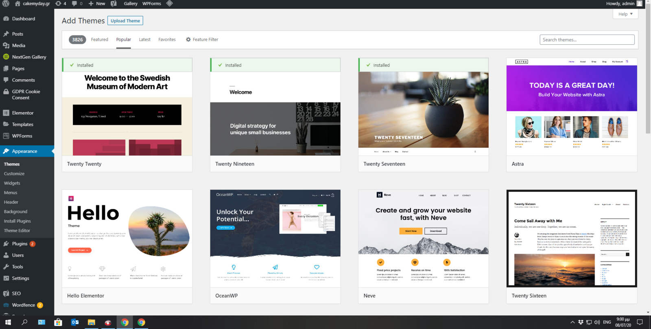Image resolution: width=651 pixels, height=329 pixels.
Task: Open Header submenu item
Action: [x=11, y=202]
